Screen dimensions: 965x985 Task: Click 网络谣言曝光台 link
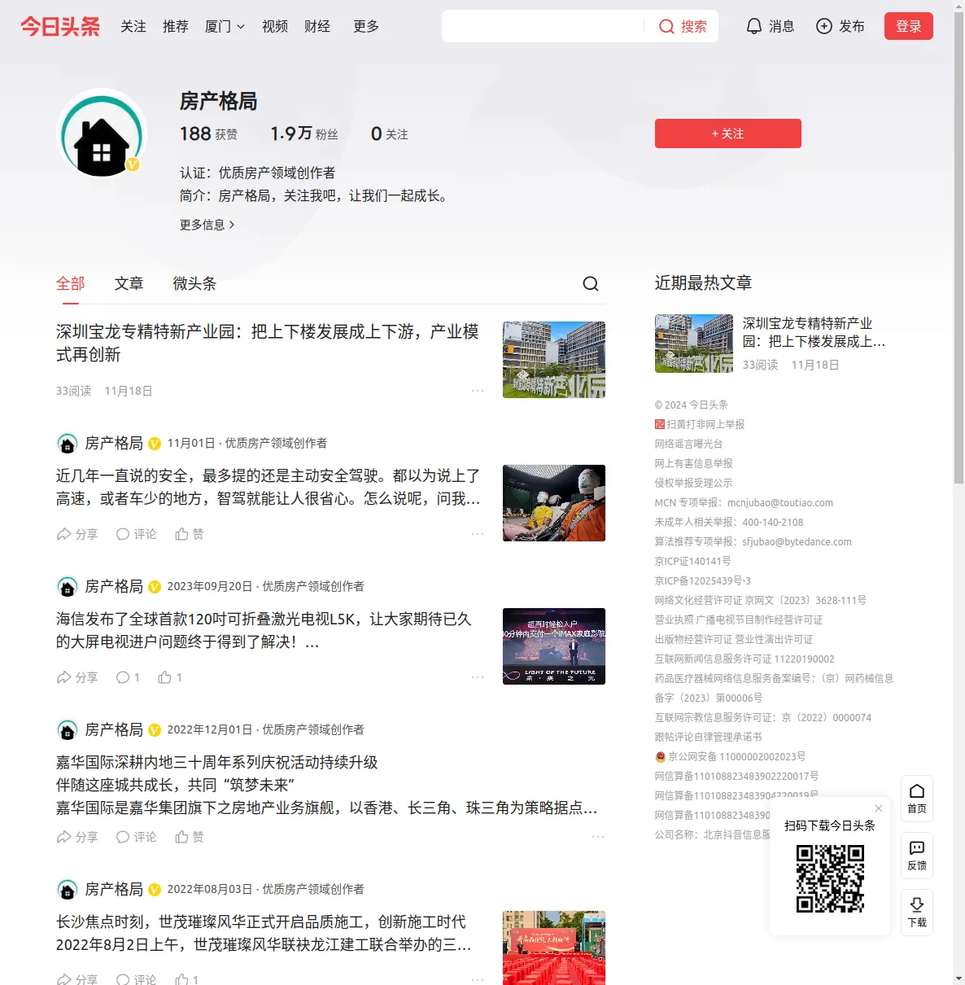(x=688, y=444)
